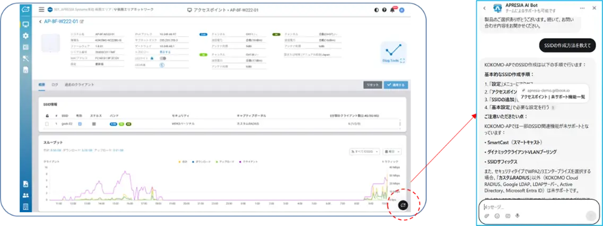Viewport: 603px width, 226px height.
Task: Open the chat bot launcher button
Action: tap(403, 204)
